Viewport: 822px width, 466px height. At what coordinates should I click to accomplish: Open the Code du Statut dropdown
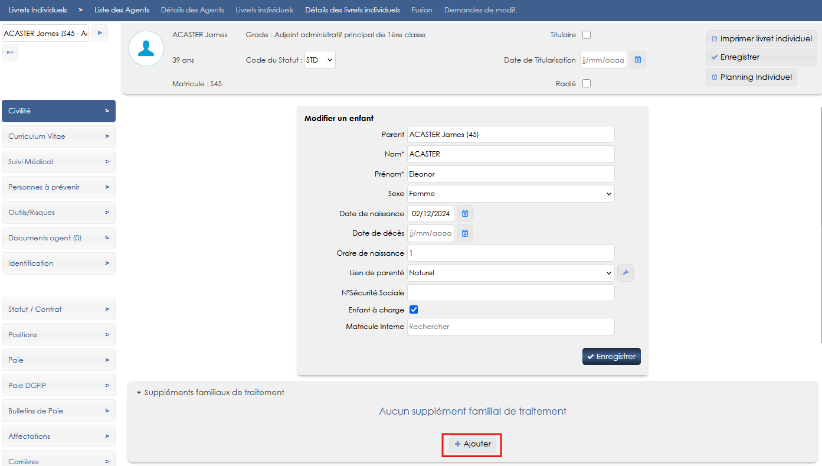point(320,60)
